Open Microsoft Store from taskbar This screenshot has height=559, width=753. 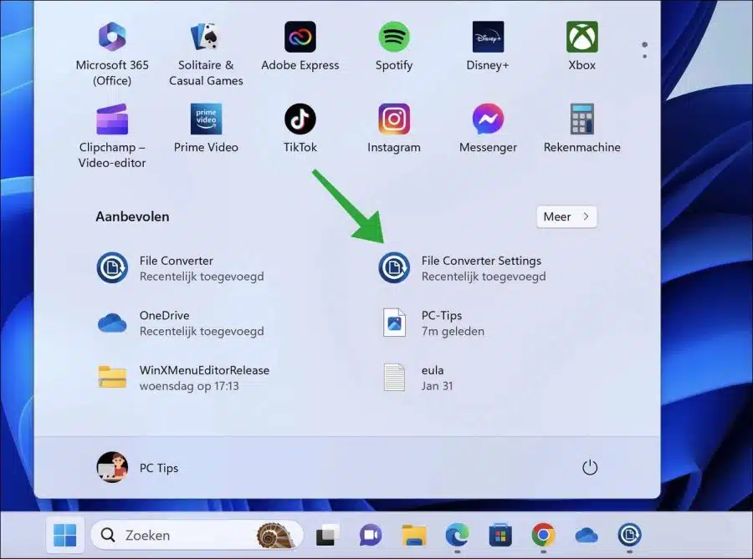click(x=500, y=535)
